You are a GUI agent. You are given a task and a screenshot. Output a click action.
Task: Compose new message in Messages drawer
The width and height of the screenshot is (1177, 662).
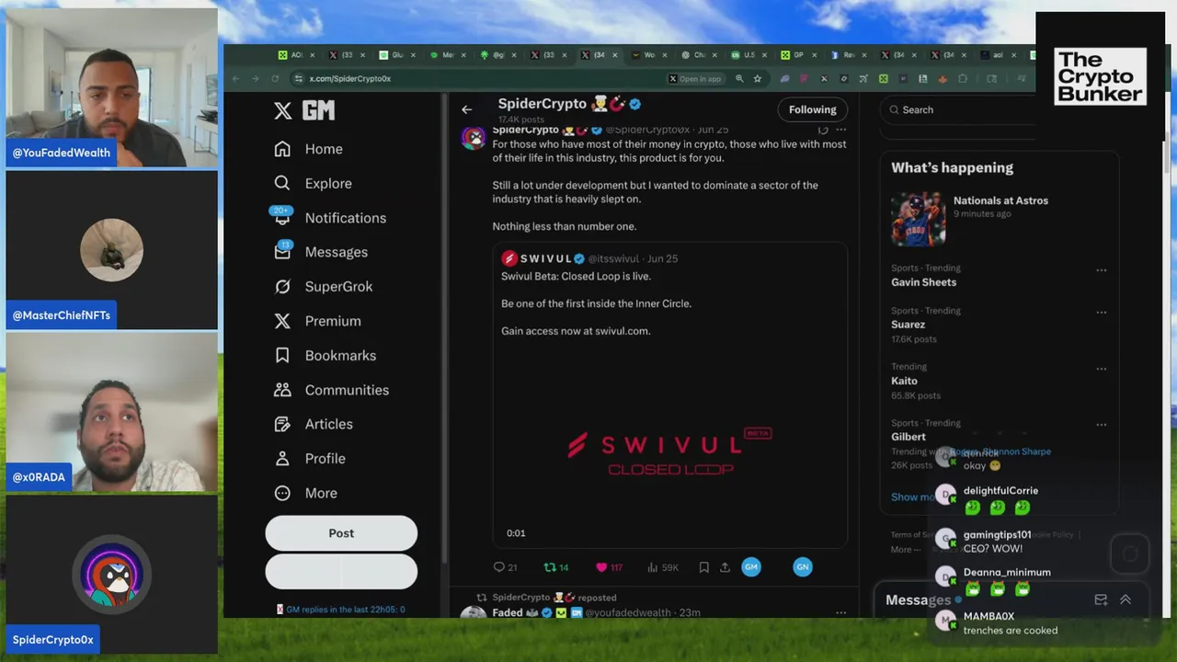point(1101,599)
